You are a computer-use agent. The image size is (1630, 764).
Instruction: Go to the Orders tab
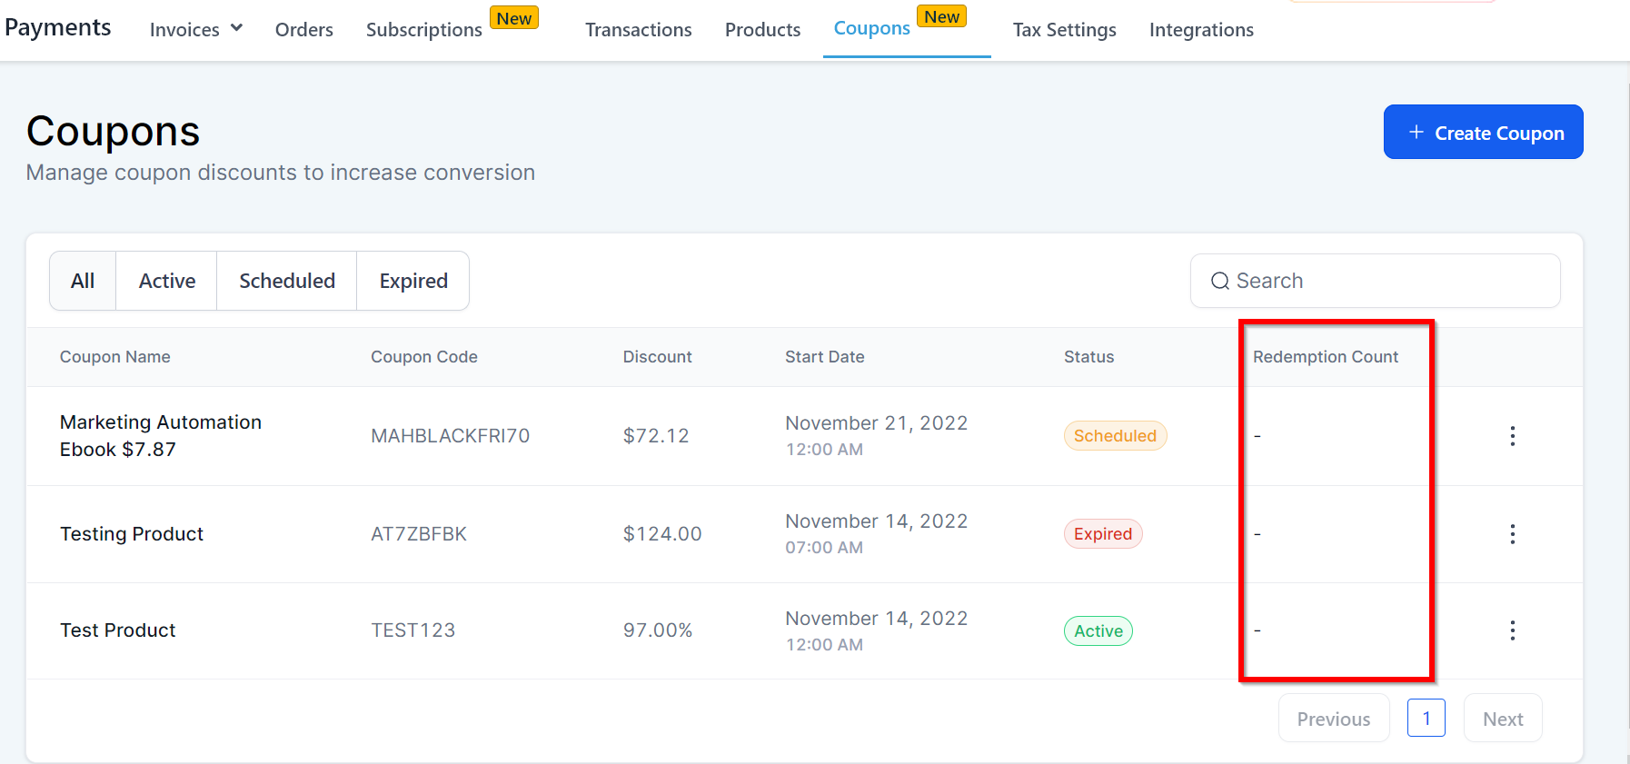[304, 30]
